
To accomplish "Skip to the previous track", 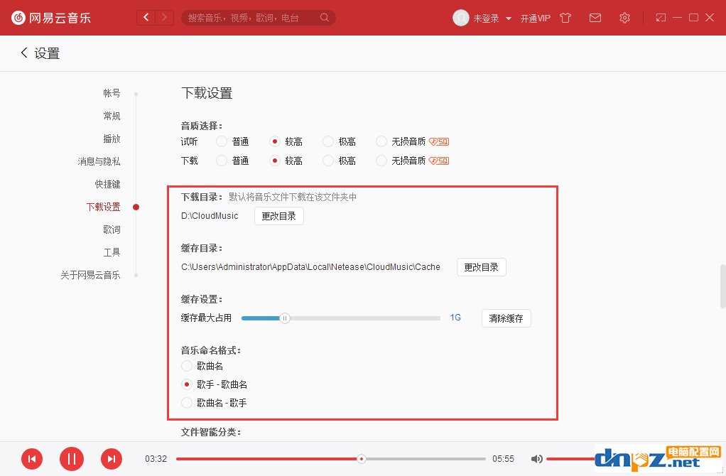I will click(x=32, y=459).
